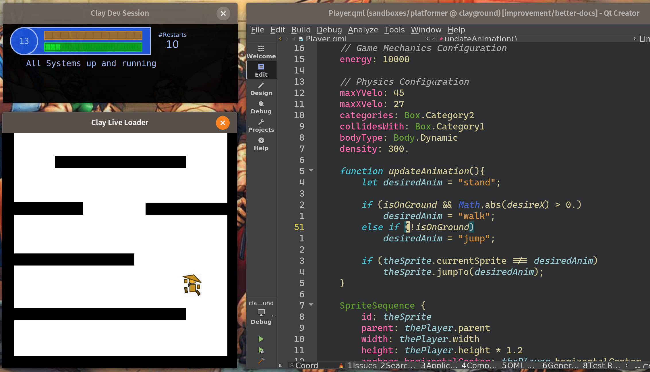The width and height of the screenshot is (650, 372).
Task: Collapse the SpriteSequence block fold arrow
Action: click(311, 305)
